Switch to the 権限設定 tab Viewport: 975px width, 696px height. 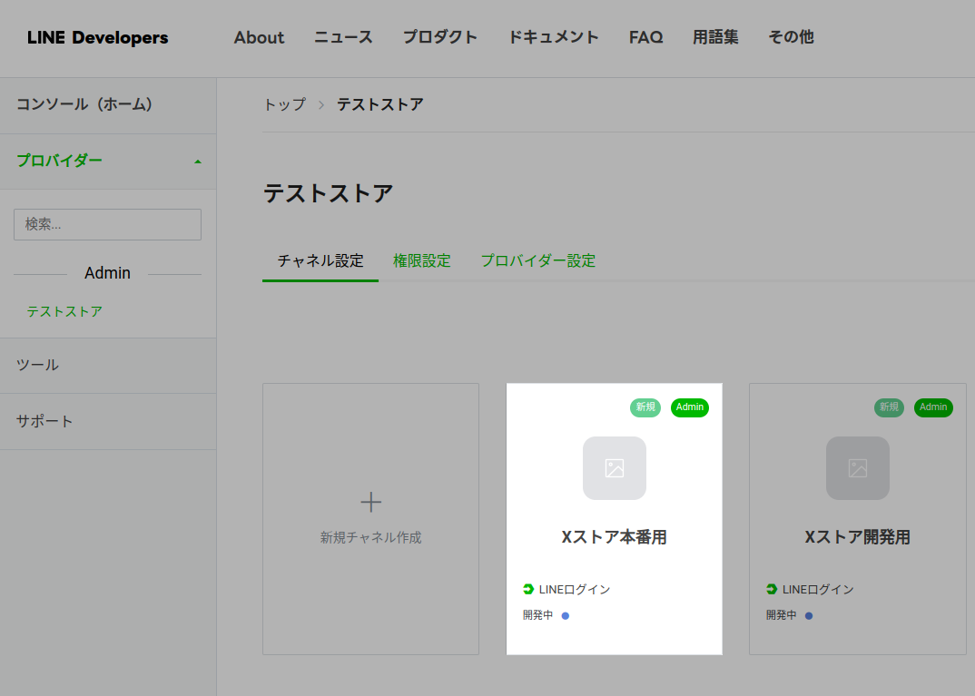(421, 261)
